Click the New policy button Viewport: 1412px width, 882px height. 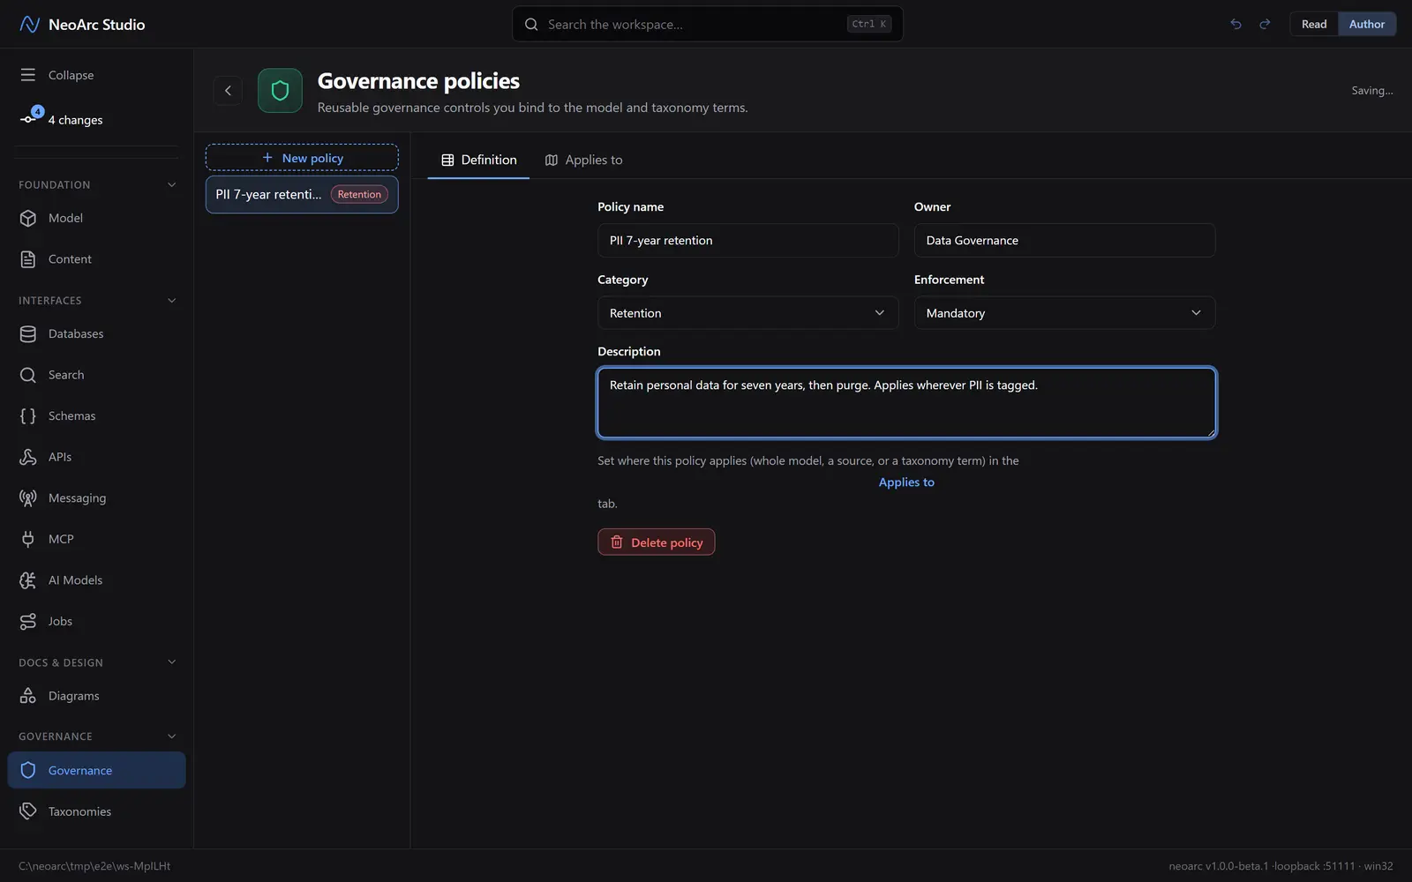(302, 157)
